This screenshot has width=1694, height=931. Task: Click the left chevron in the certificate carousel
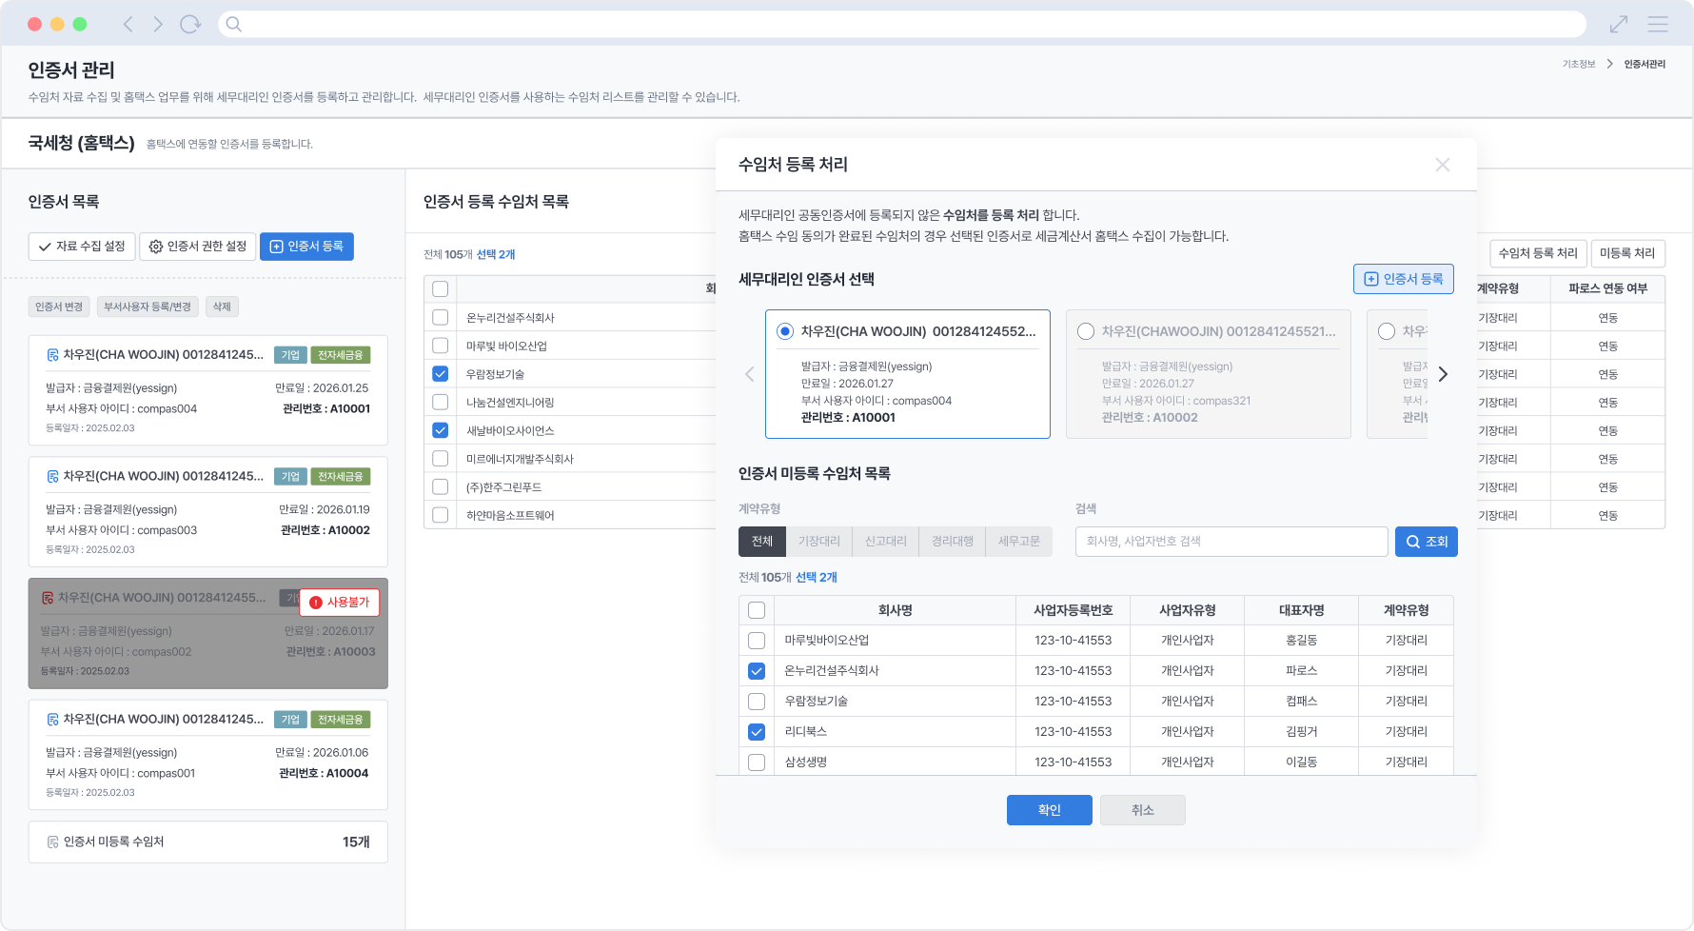749,374
